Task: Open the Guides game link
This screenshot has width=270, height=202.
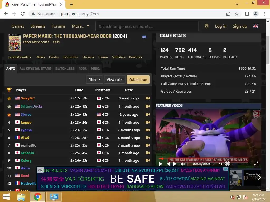Action: pyautogui.click(x=54, y=57)
